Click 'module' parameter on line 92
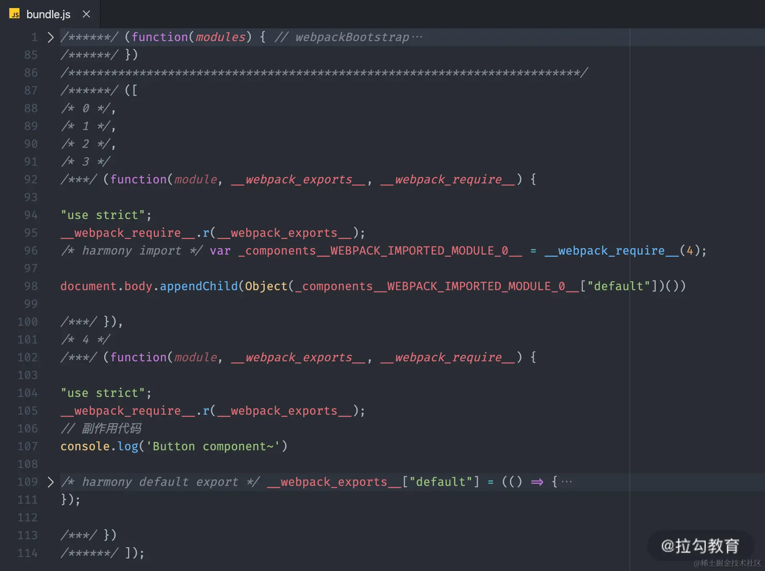765x571 pixels. 196,180
